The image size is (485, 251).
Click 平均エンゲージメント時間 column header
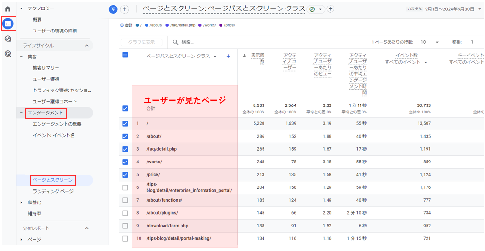[x=358, y=73]
